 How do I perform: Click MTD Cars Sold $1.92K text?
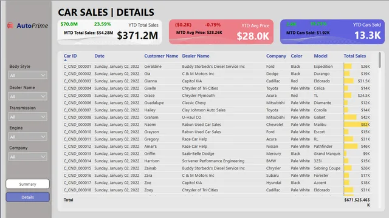(x=308, y=33)
